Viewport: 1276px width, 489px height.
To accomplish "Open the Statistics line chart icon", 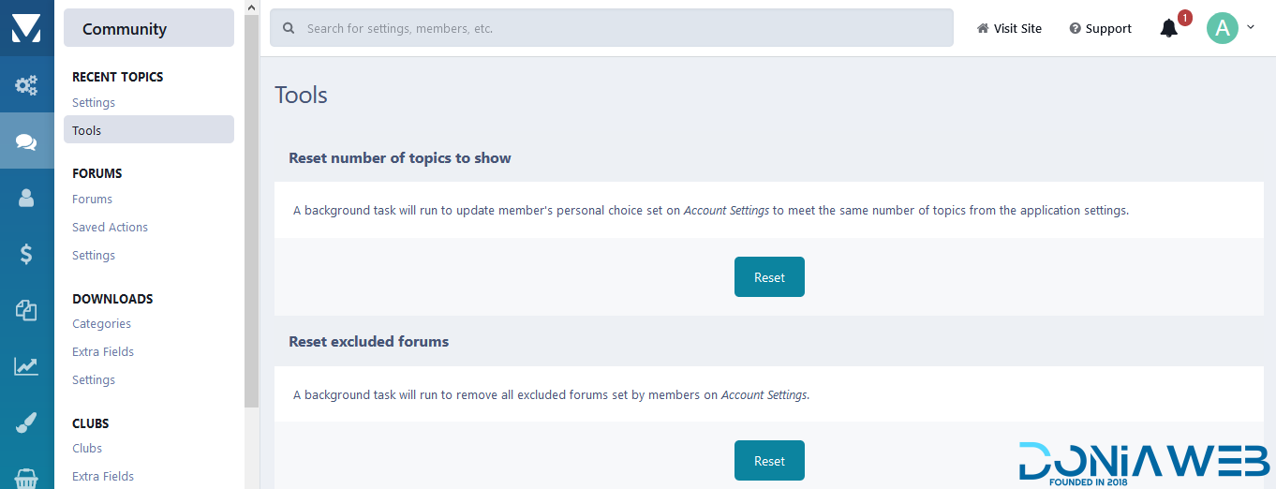I will [x=26, y=366].
